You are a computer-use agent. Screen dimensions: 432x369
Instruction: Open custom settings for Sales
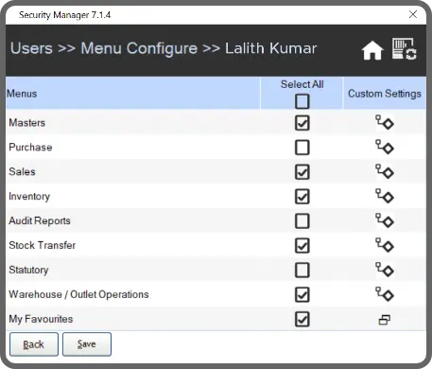[x=385, y=171]
